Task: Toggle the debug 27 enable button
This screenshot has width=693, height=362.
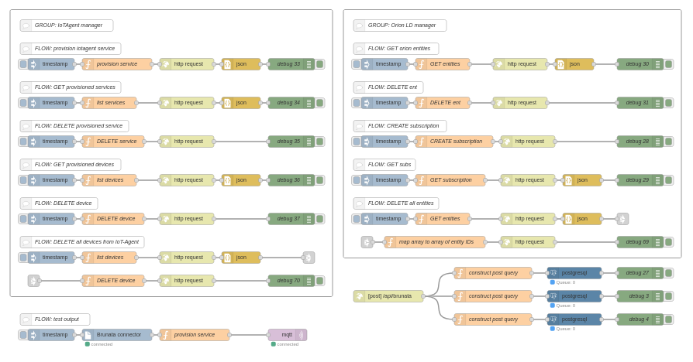Action: (x=669, y=273)
